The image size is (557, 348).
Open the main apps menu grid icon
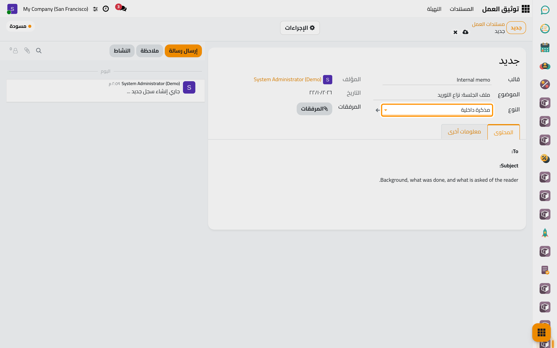pos(525,9)
